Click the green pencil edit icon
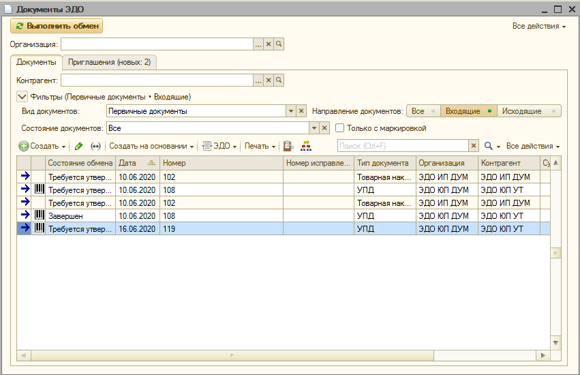This screenshot has height=375, width=580. coord(78,146)
